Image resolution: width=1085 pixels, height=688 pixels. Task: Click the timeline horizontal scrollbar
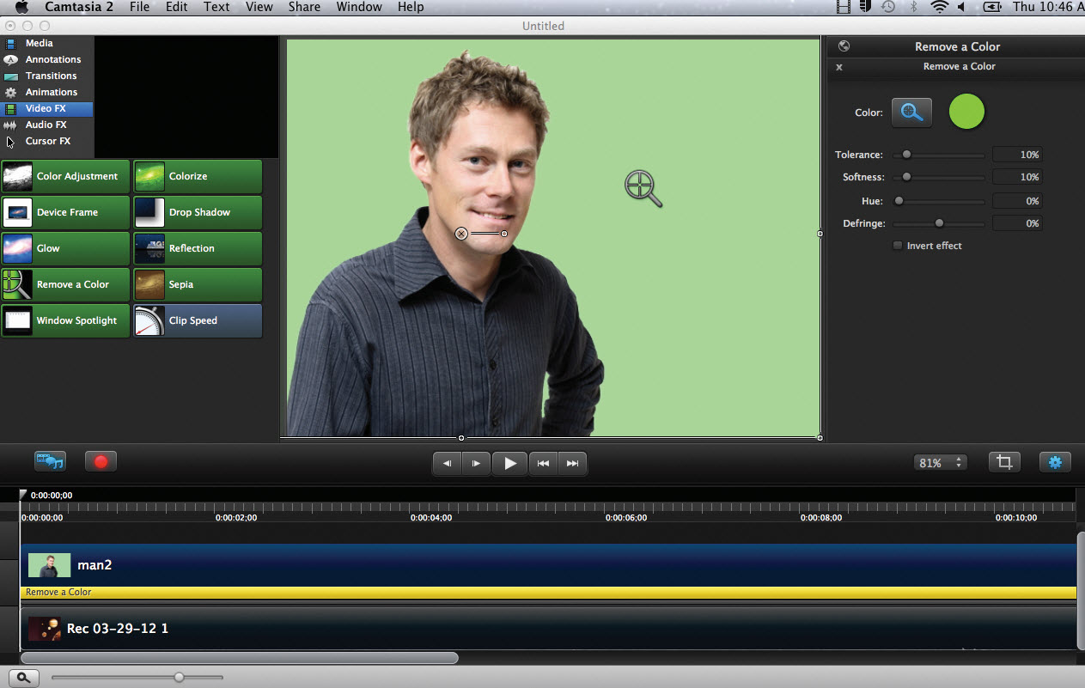tap(239, 658)
